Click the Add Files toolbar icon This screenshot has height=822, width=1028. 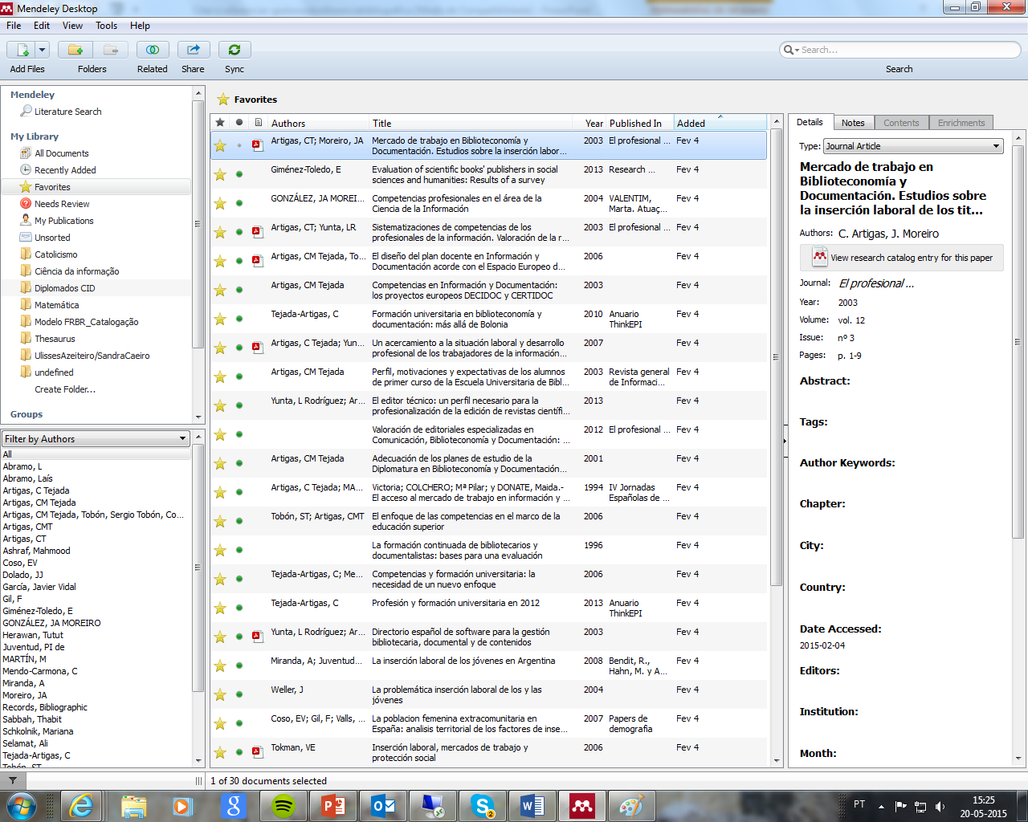coord(22,50)
